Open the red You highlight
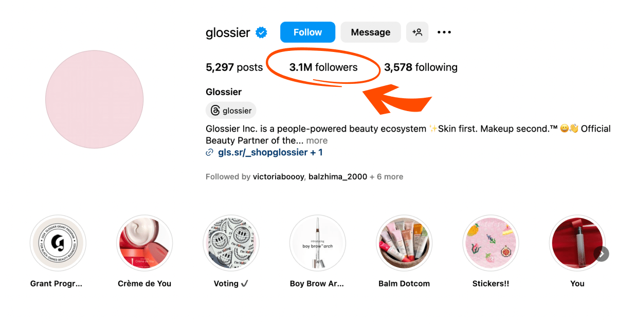The height and width of the screenshot is (324, 617). click(x=577, y=243)
